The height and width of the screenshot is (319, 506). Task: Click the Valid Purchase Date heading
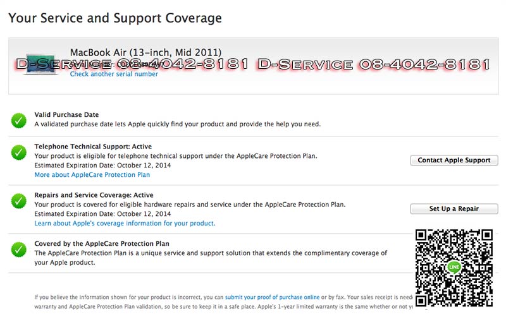66,114
